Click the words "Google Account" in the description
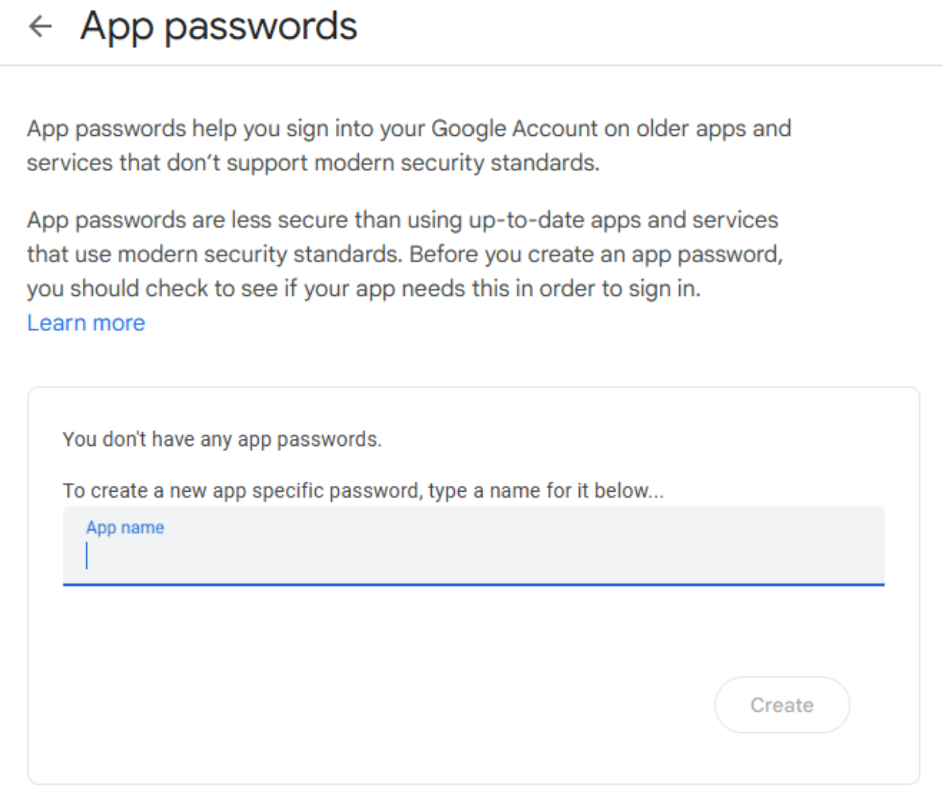This screenshot has height=808, width=943. [514, 129]
